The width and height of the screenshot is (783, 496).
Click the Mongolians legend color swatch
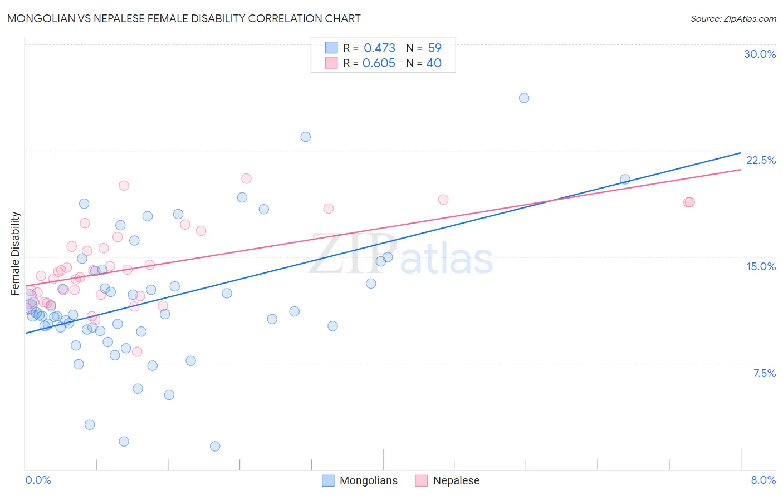pos(329,480)
